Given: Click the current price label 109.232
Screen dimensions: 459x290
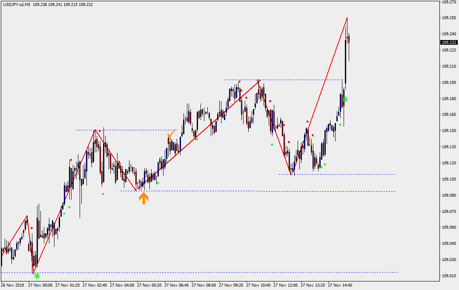Looking at the screenshot, I should 449,43.
